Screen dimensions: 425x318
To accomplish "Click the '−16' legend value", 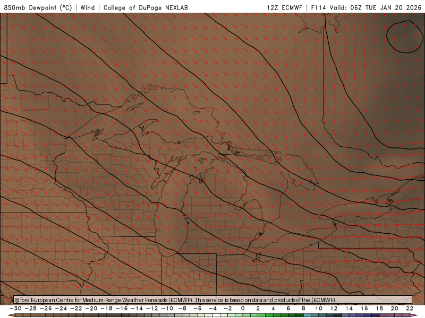I will pos(122,308).
